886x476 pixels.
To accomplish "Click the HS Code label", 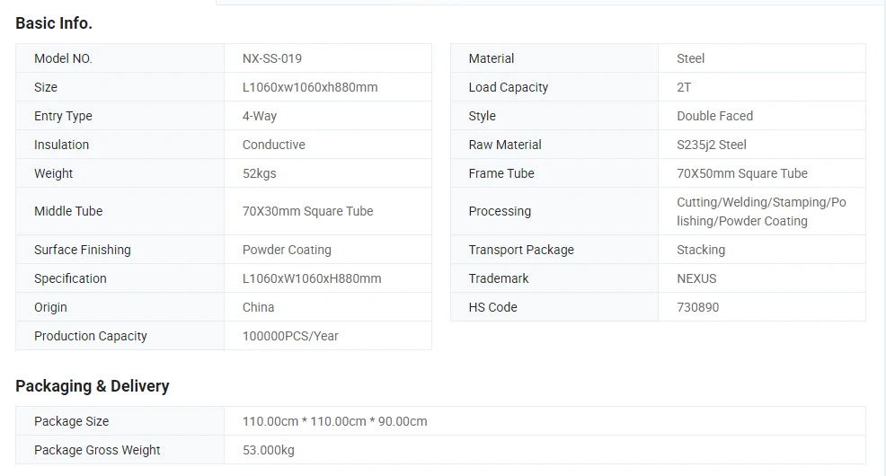I will pyautogui.click(x=492, y=308).
